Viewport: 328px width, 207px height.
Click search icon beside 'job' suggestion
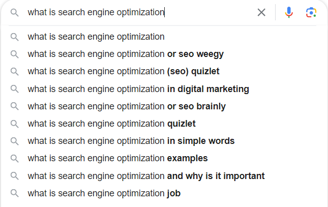14,193
